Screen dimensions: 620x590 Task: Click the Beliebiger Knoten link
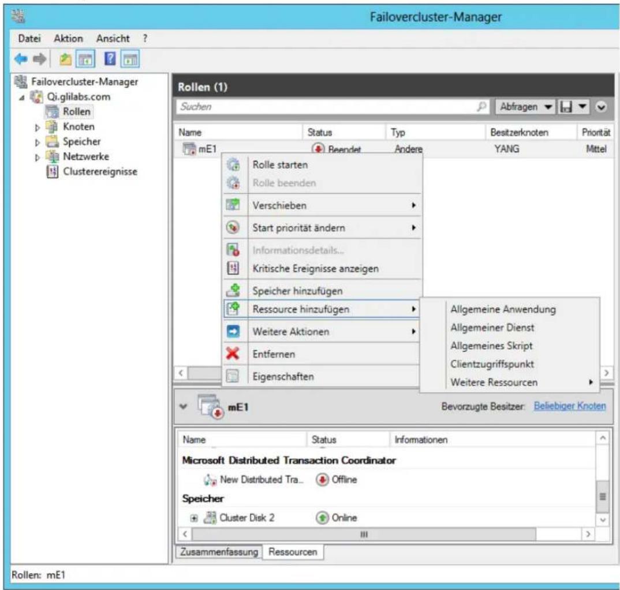[570, 406]
